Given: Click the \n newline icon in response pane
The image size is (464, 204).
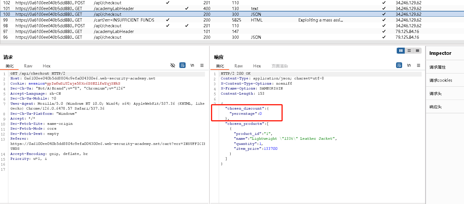Looking at the screenshot, I should pyautogui.click(x=409, y=65).
